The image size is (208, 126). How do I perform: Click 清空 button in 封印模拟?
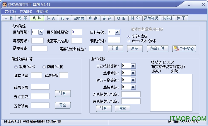[x=122, y=108]
